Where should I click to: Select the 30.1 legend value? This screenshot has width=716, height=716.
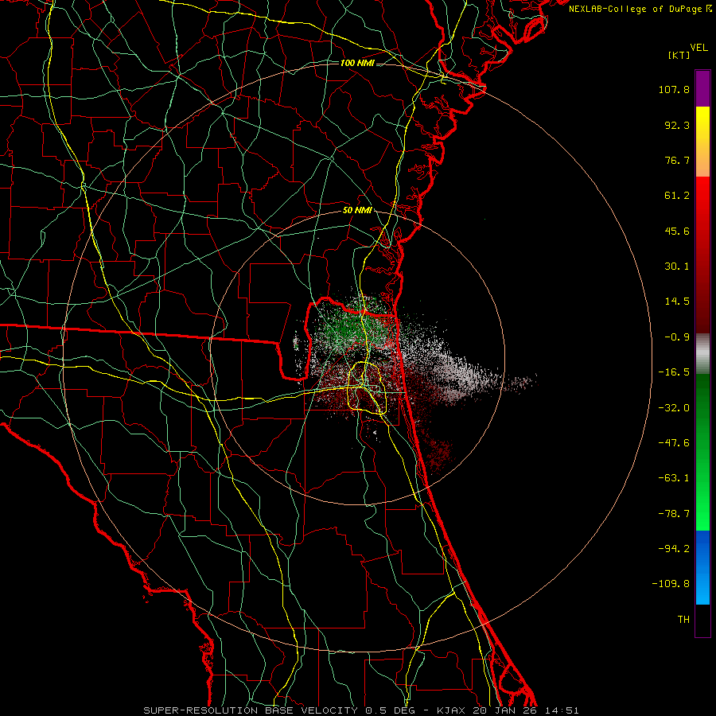[x=677, y=267]
